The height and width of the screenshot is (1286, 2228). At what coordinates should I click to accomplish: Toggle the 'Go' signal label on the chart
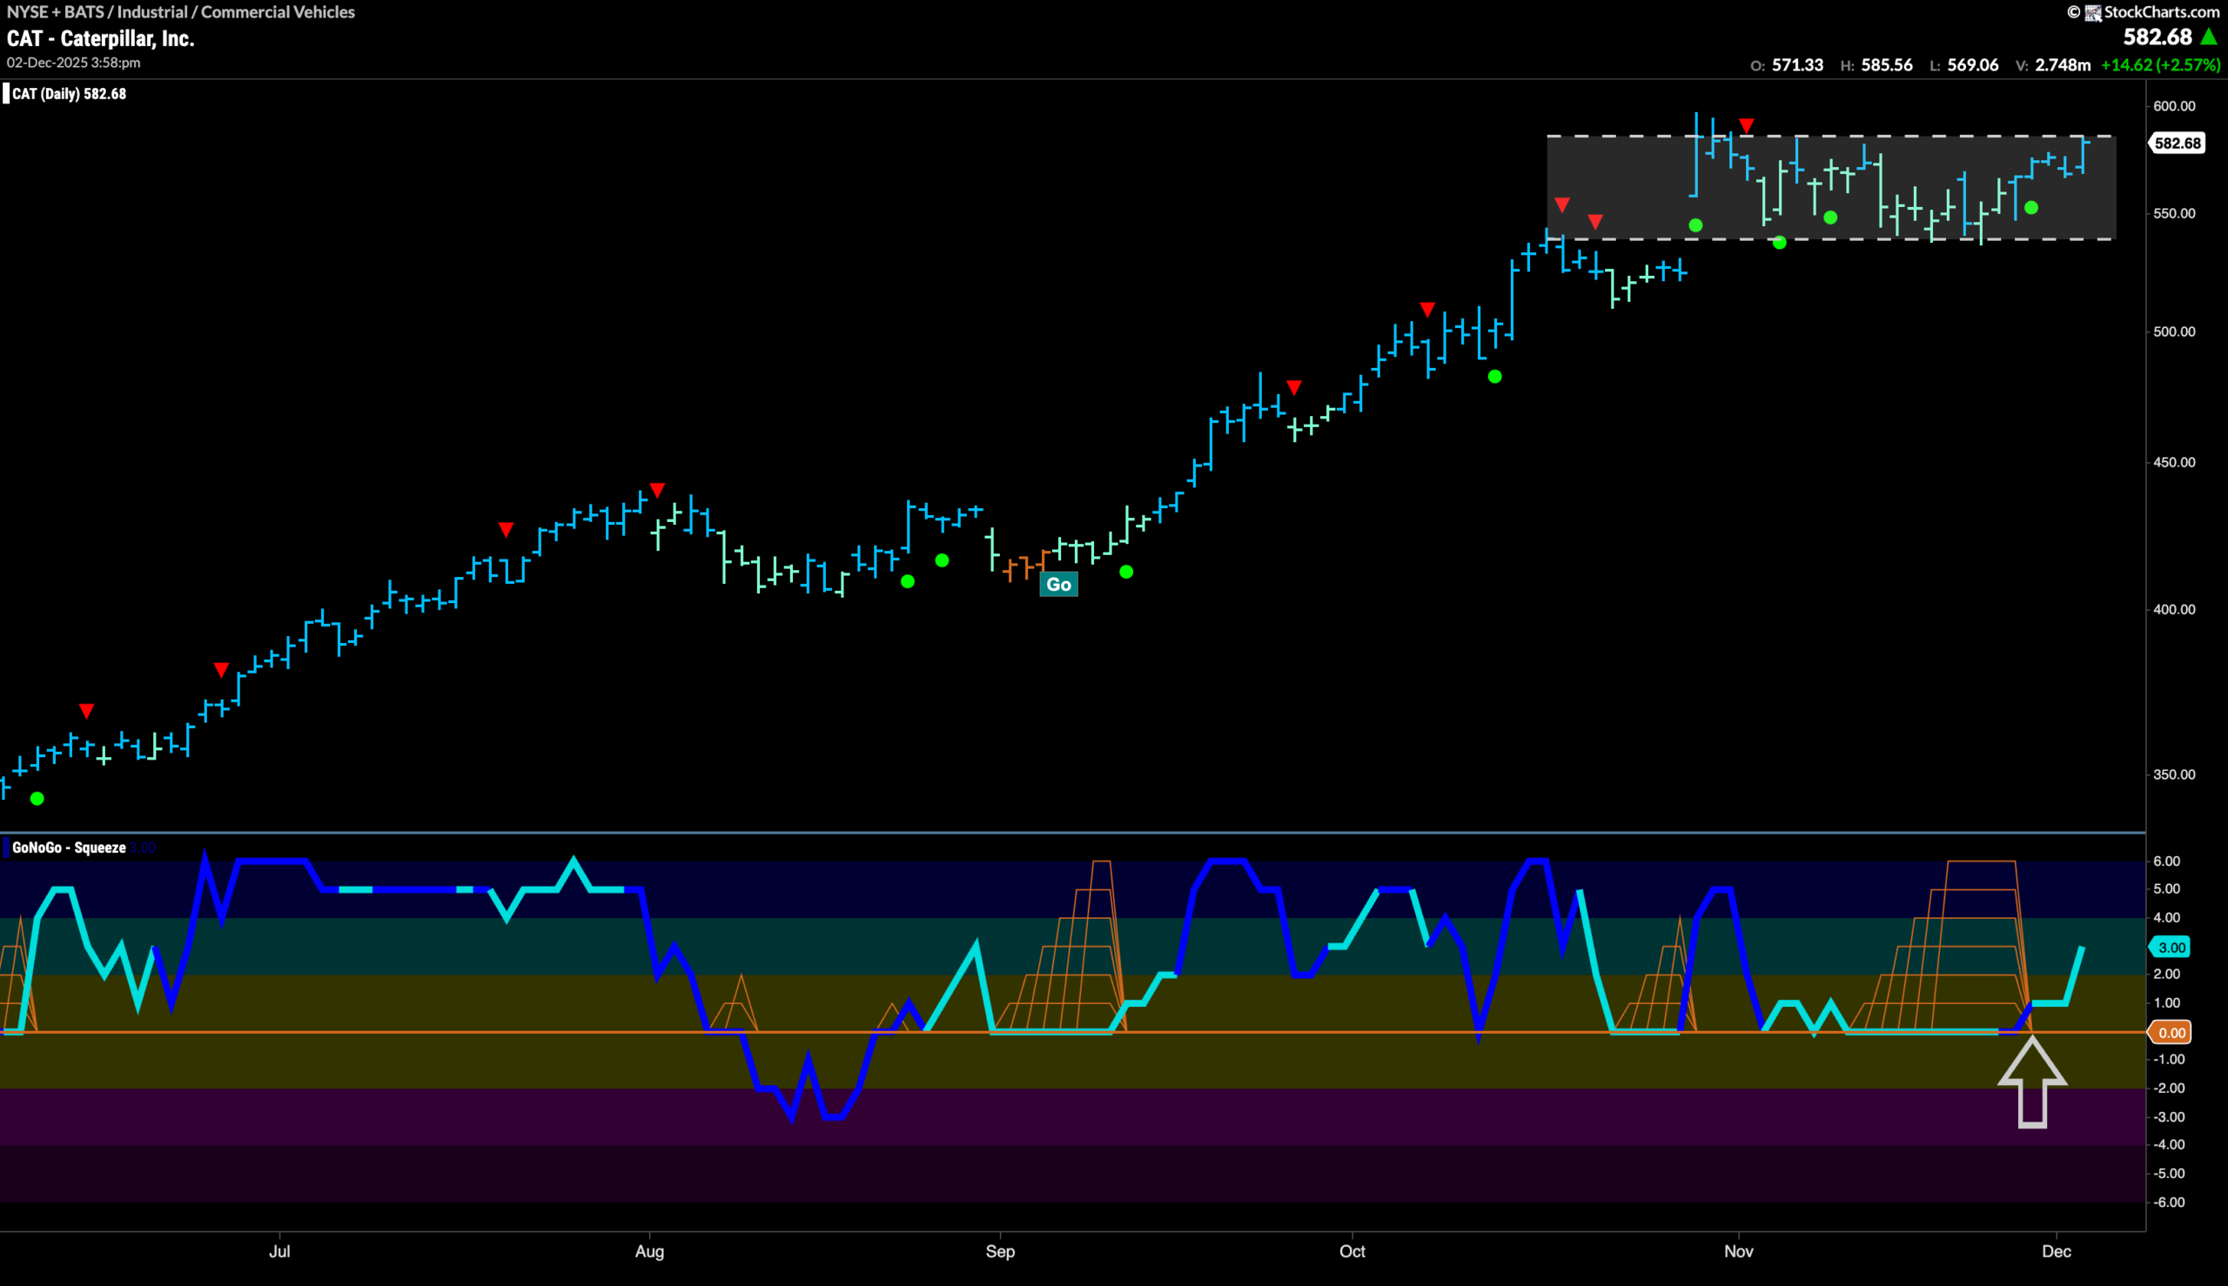pyautogui.click(x=1060, y=584)
